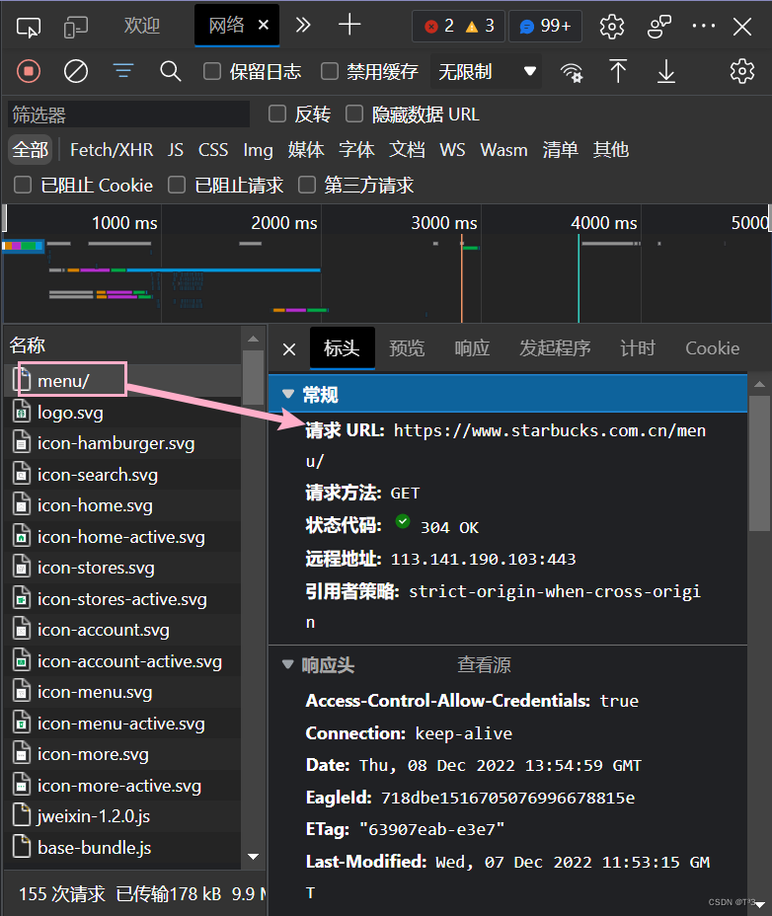Close the 网络 tab
This screenshot has width=772, height=916.
click(264, 25)
